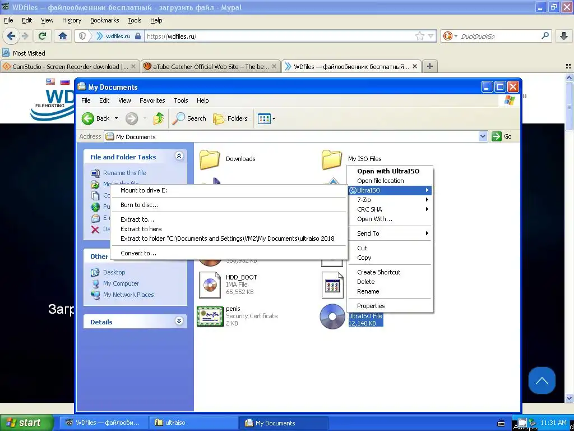Viewport: 574px width, 431px height.
Task: Open the History menu in Mypal
Action: 71,21
